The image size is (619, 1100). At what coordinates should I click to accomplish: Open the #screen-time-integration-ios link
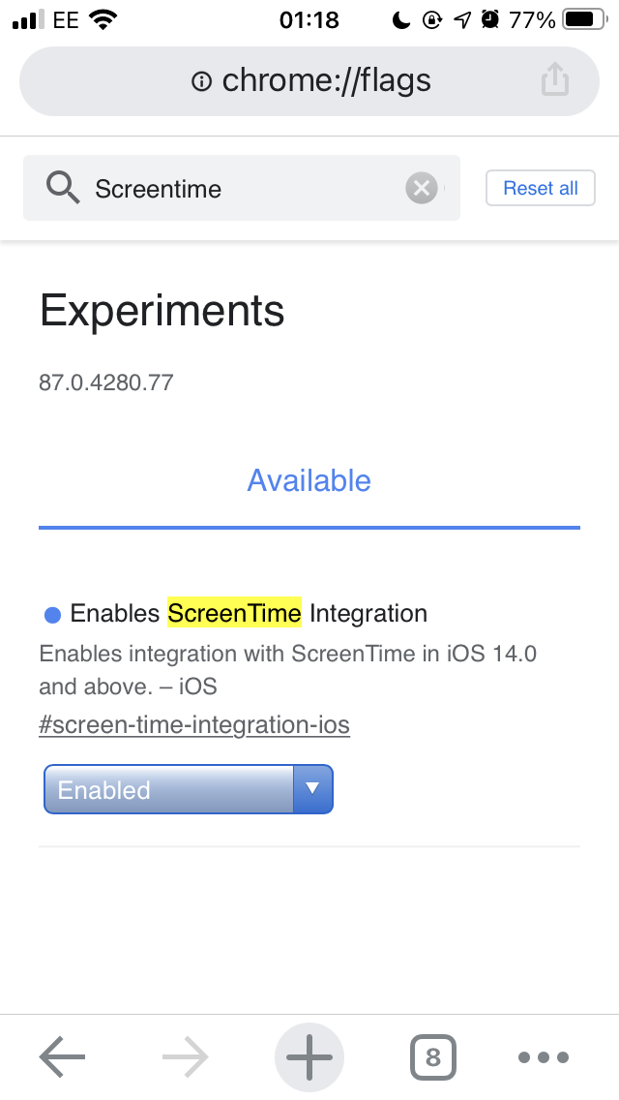pos(194,725)
